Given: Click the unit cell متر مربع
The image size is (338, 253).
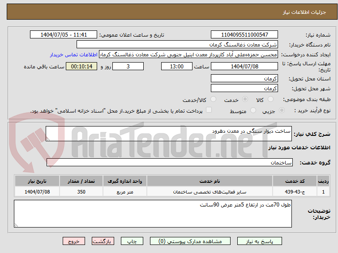Looking at the screenshot, I should point(125,192).
